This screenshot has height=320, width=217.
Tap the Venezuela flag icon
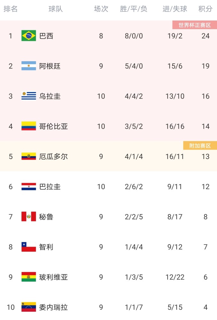coord(28,307)
